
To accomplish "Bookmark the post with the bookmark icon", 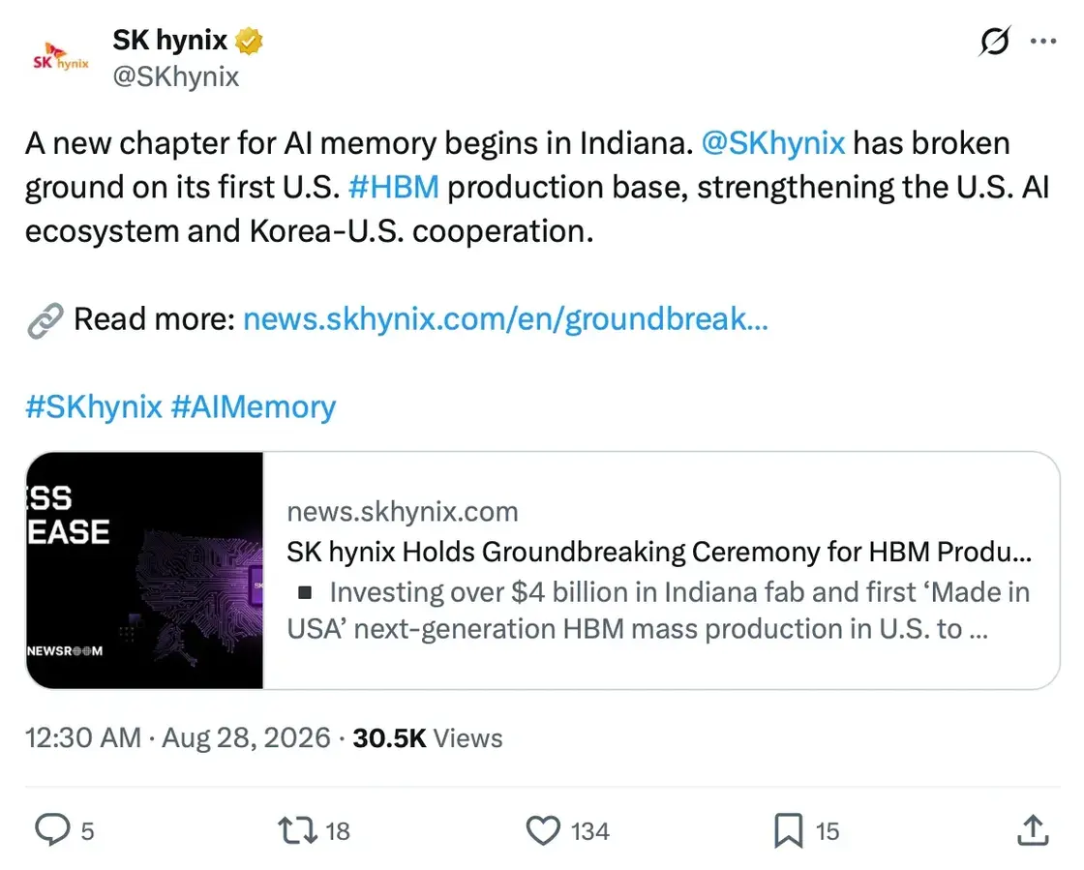I will pos(788,830).
